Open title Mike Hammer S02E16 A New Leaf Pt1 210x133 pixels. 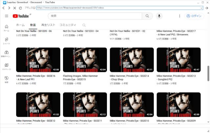tap(36, 78)
